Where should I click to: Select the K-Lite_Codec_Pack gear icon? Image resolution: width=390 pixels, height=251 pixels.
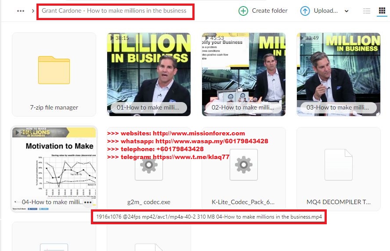tap(243, 164)
